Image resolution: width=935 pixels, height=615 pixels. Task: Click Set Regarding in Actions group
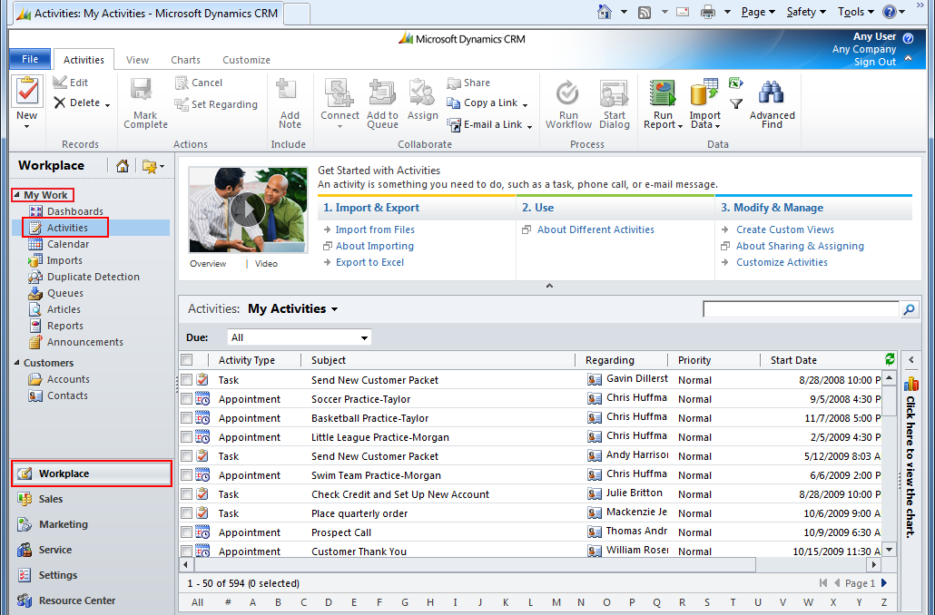[x=216, y=104]
